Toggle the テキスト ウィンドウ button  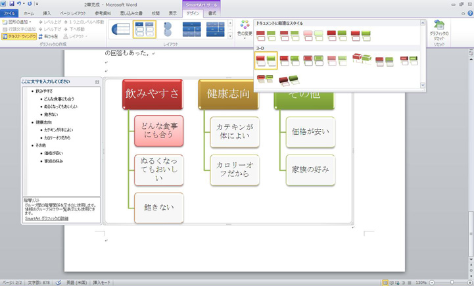[19, 36]
